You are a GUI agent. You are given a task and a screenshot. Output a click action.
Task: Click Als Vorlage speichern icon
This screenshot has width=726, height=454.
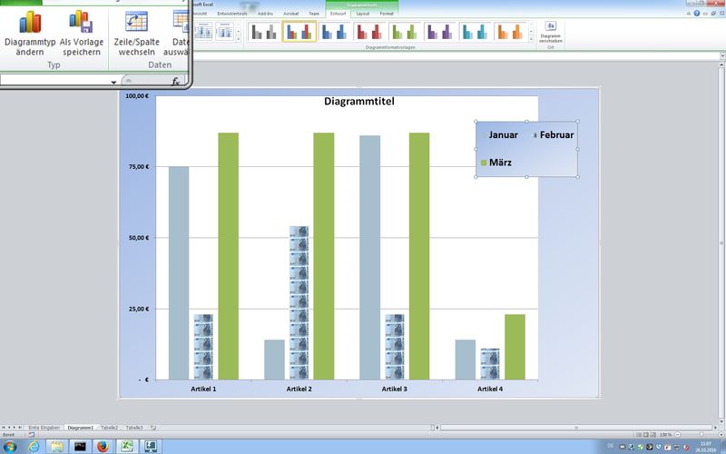click(81, 23)
